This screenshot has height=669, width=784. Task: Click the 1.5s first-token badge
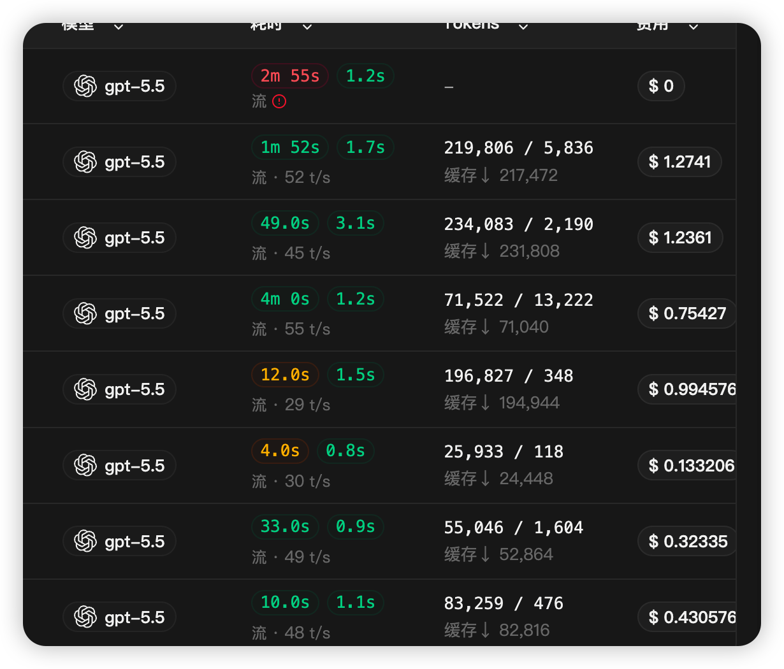point(356,375)
